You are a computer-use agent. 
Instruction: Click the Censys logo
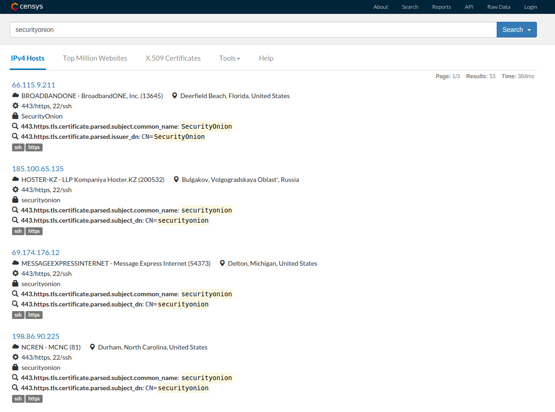pyautogui.click(x=27, y=6)
